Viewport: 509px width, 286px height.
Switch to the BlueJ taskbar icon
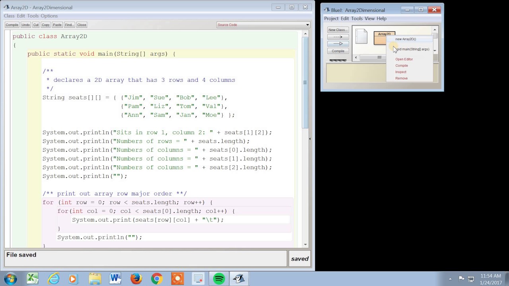[x=239, y=278]
